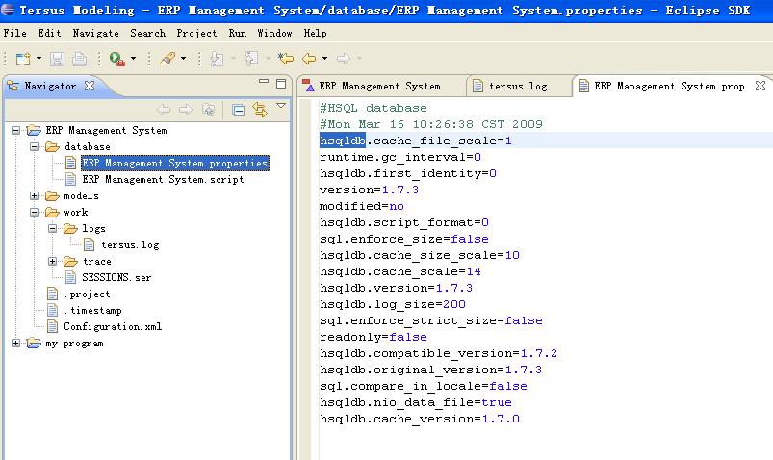This screenshot has height=460, width=773.
Task: Open the Window menu
Action: 274,33
